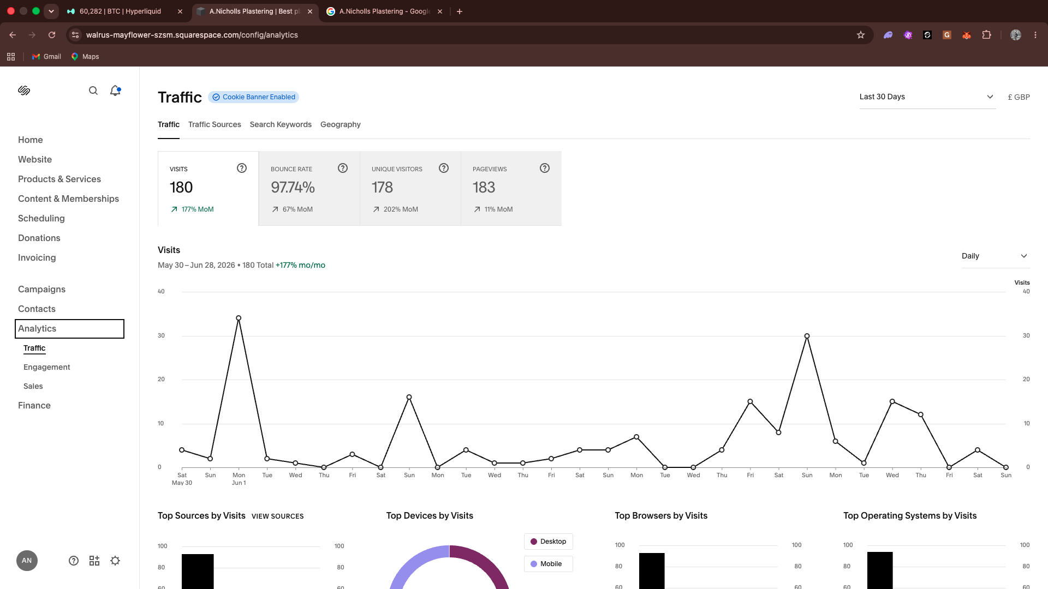Open help icon for Visits metric

point(242,168)
